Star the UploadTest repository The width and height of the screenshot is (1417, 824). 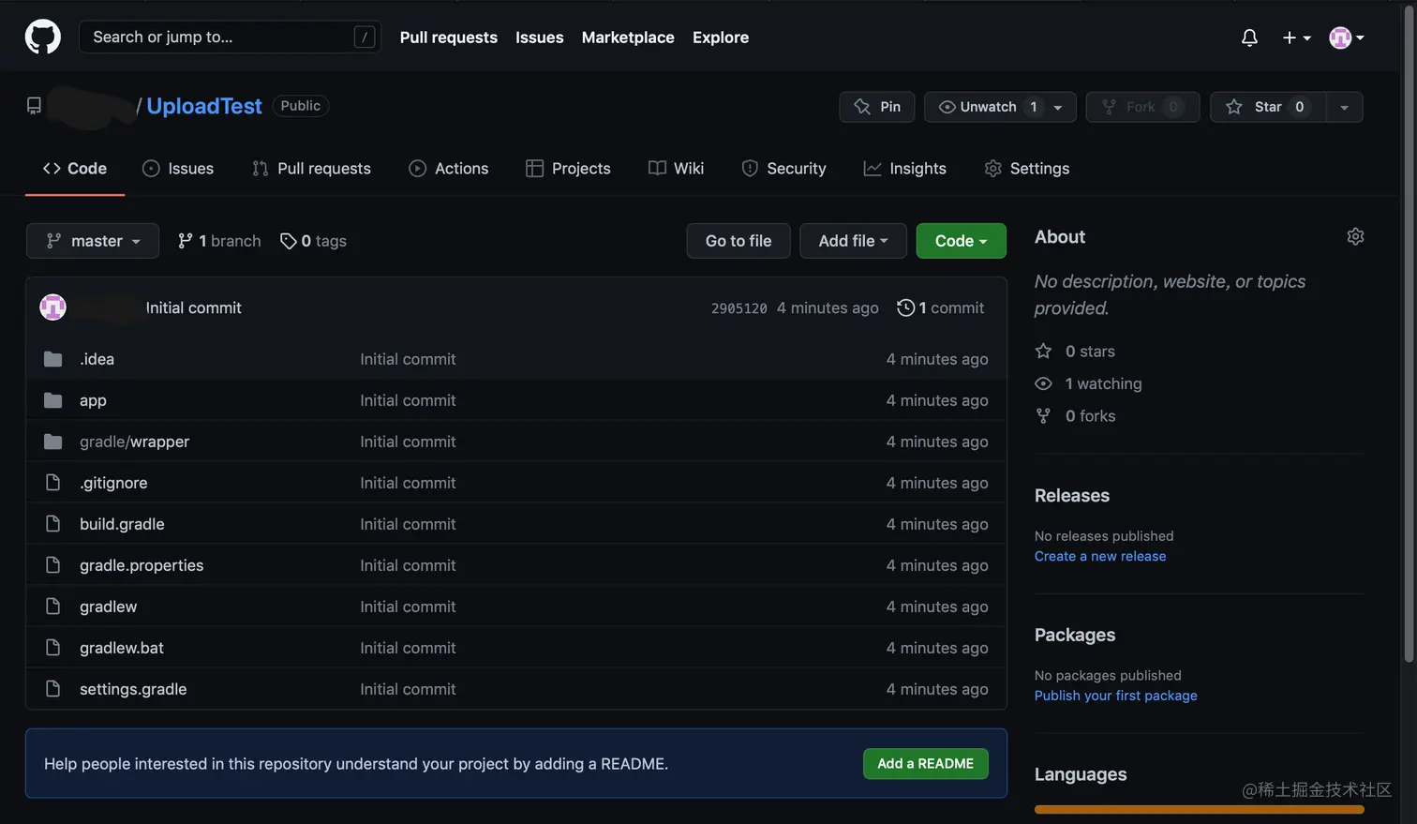pyautogui.click(x=1268, y=107)
